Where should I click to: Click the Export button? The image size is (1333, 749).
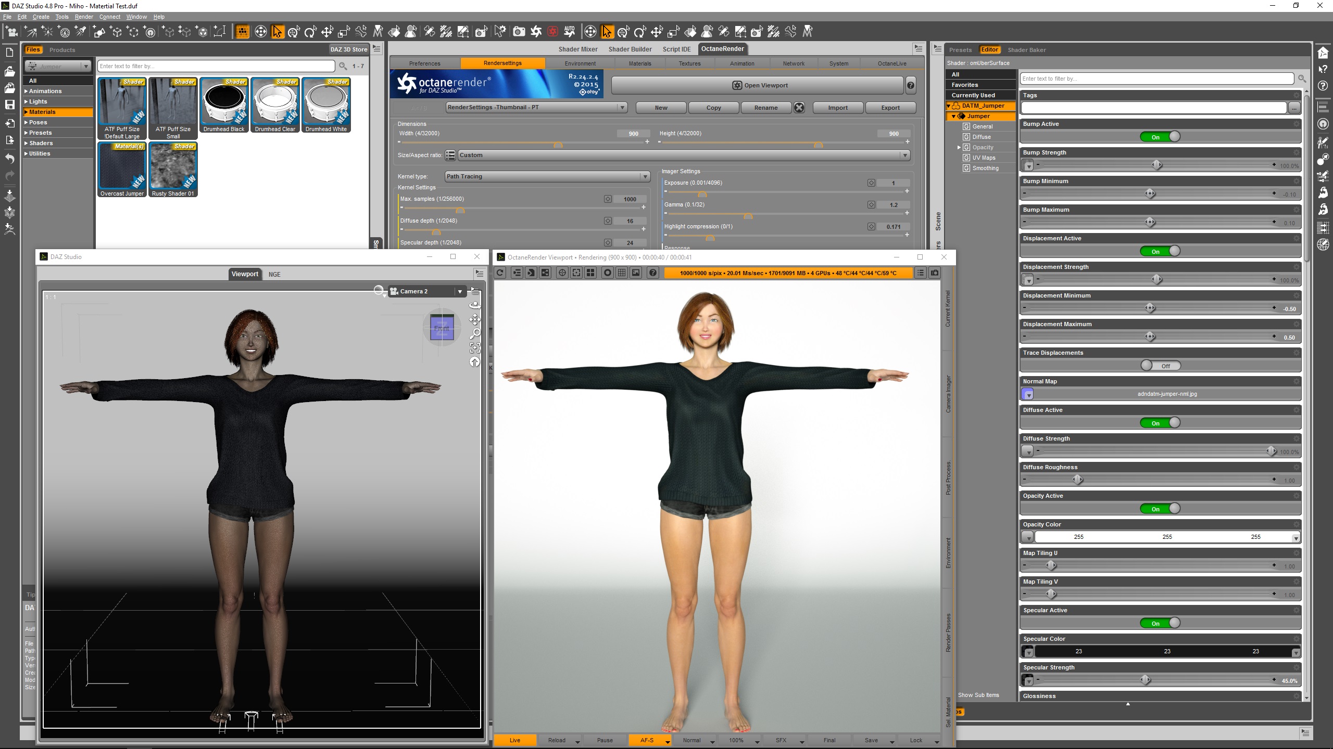click(x=890, y=108)
